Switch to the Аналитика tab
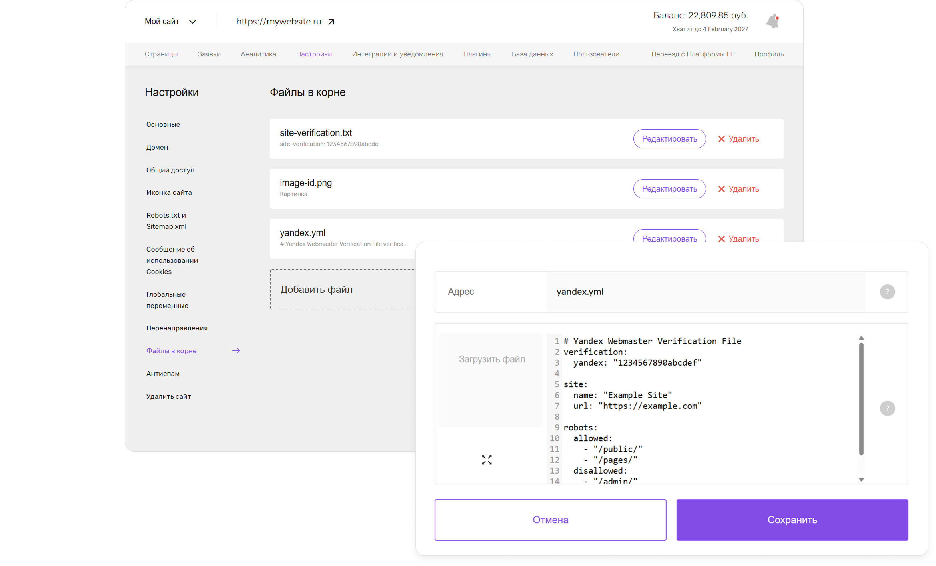The image size is (936, 566). click(258, 54)
